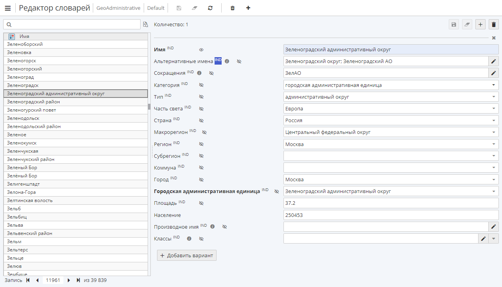Select Зеленодольск in the list
Image resolution: width=502 pixels, height=287 pixels.
point(76,118)
